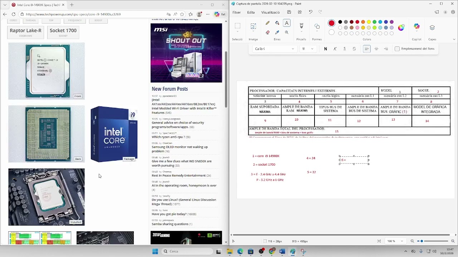Open the Edit colors wheel in Paint
Image resolution: width=458 pixels, height=257 pixels.
click(x=401, y=27)
